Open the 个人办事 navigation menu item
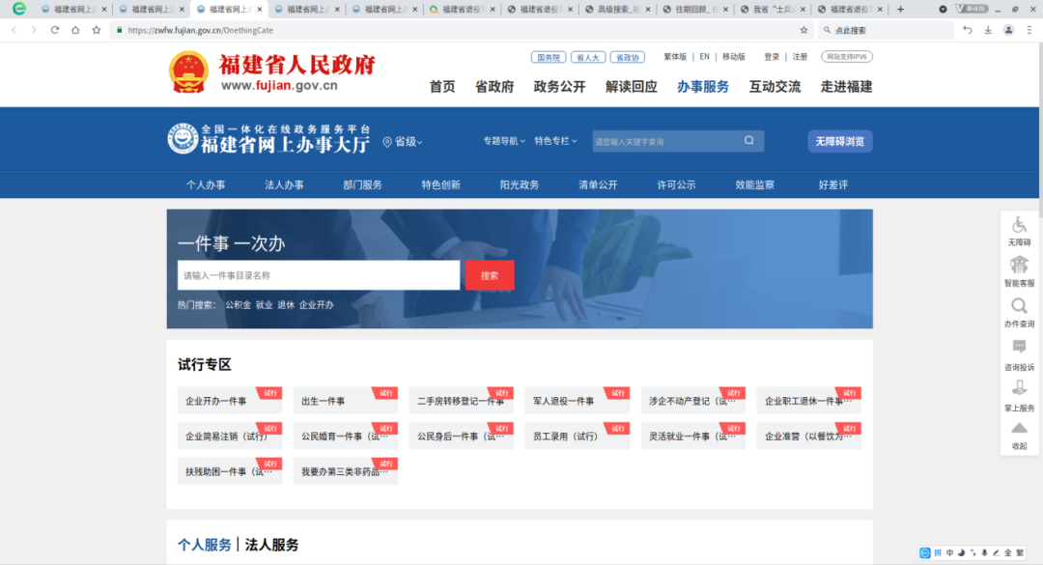 (206, 184)
